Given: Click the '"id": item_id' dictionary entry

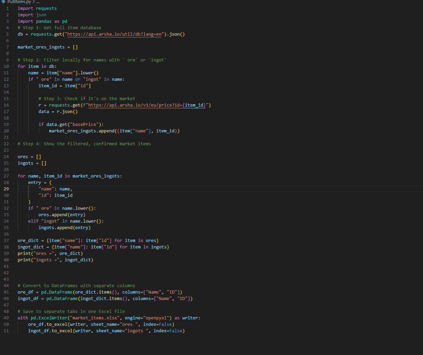Looking at the screenshot, I should [55, 195].
